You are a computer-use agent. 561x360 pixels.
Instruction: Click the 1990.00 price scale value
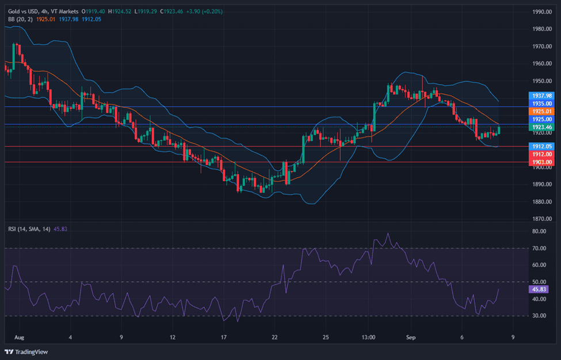[x=543, y=12]
